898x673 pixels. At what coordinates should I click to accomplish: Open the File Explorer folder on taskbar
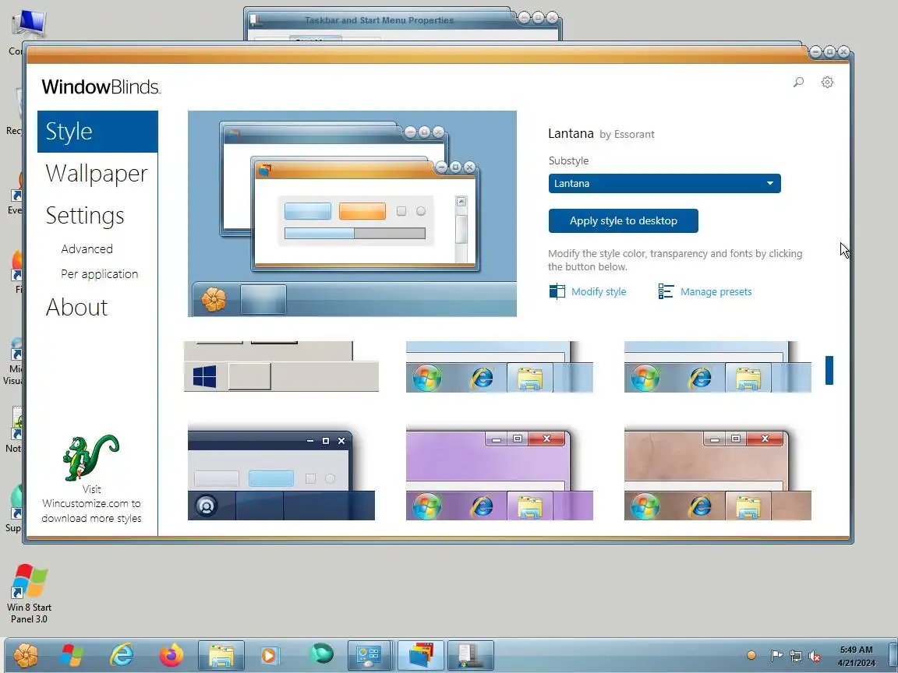coord(221,656)
